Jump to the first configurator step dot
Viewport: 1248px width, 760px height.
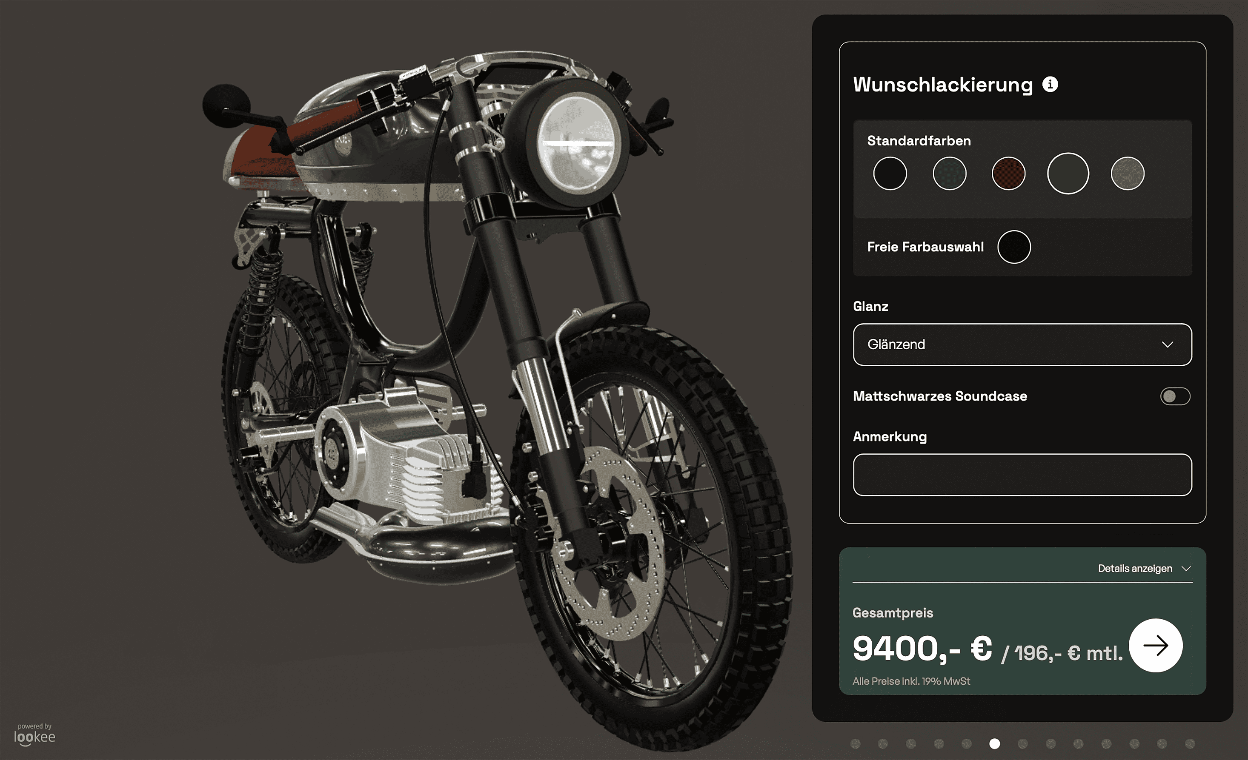click(x=856, y=744)
